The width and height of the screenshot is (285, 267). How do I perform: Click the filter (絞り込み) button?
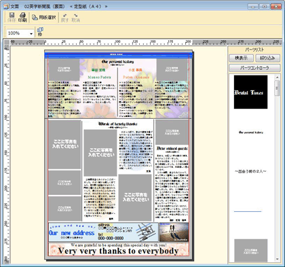pos(267,58)
